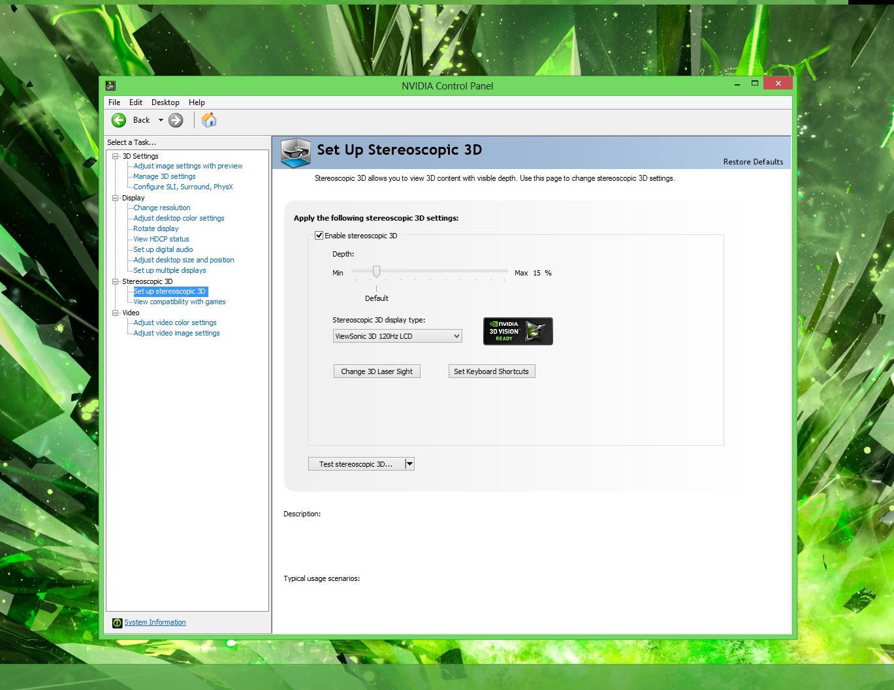
Task: Open the Desktop menu
Action: click(165, 102)
